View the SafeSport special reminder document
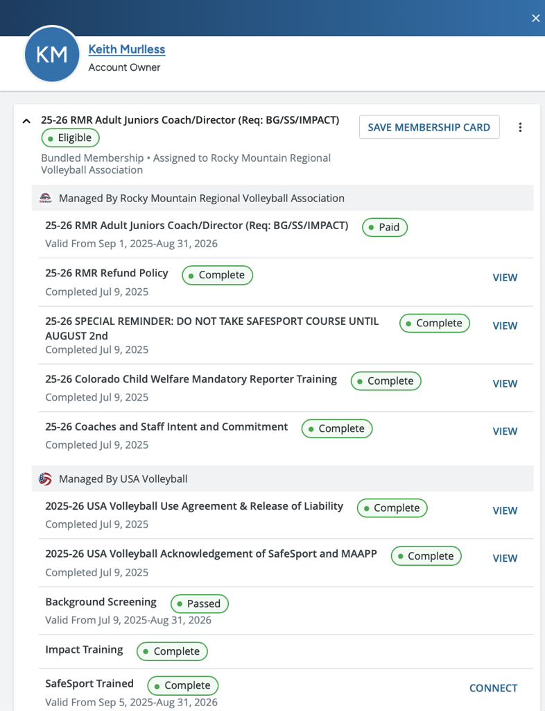Viewport: 545px width, 711px height. click(505, 326)
